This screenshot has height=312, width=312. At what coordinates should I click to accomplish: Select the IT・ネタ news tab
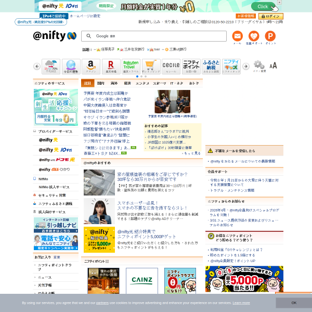[176, 83]
